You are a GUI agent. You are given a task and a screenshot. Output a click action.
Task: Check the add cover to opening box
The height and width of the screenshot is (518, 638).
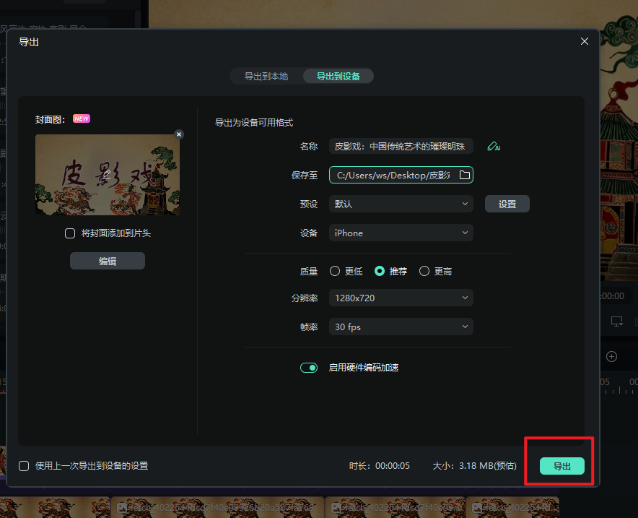click(x=70, y=233)
